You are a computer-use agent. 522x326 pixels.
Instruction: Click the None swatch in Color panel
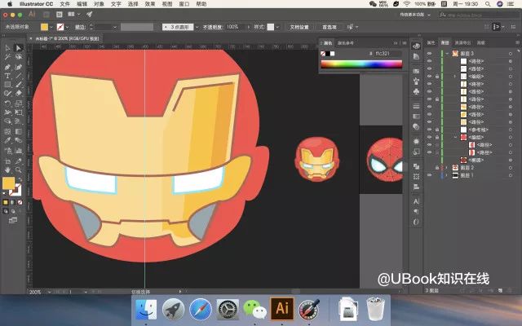[x=323, y=54]
